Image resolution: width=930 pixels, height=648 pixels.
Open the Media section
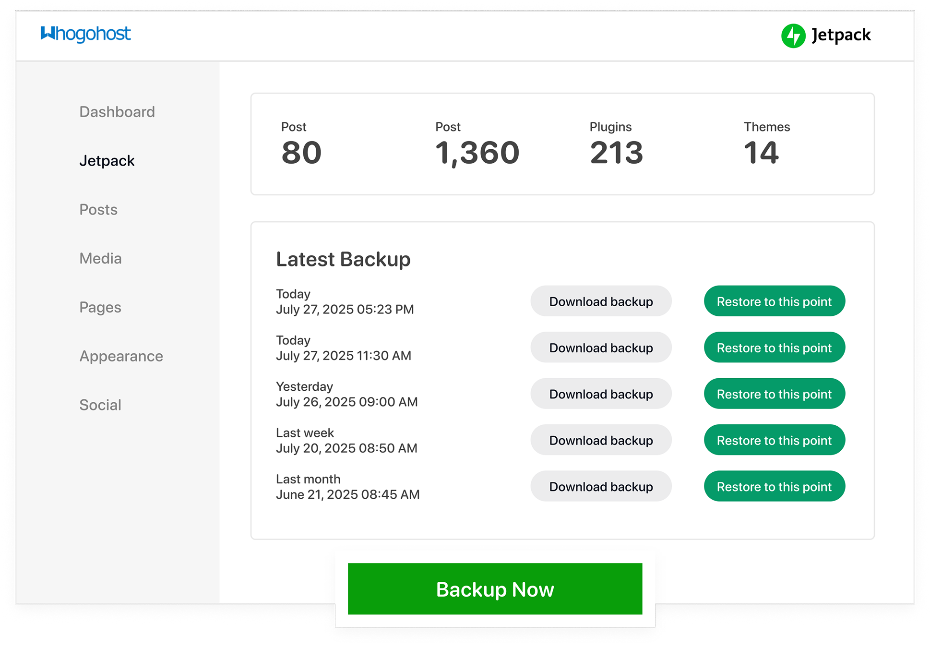coord(100,259)
